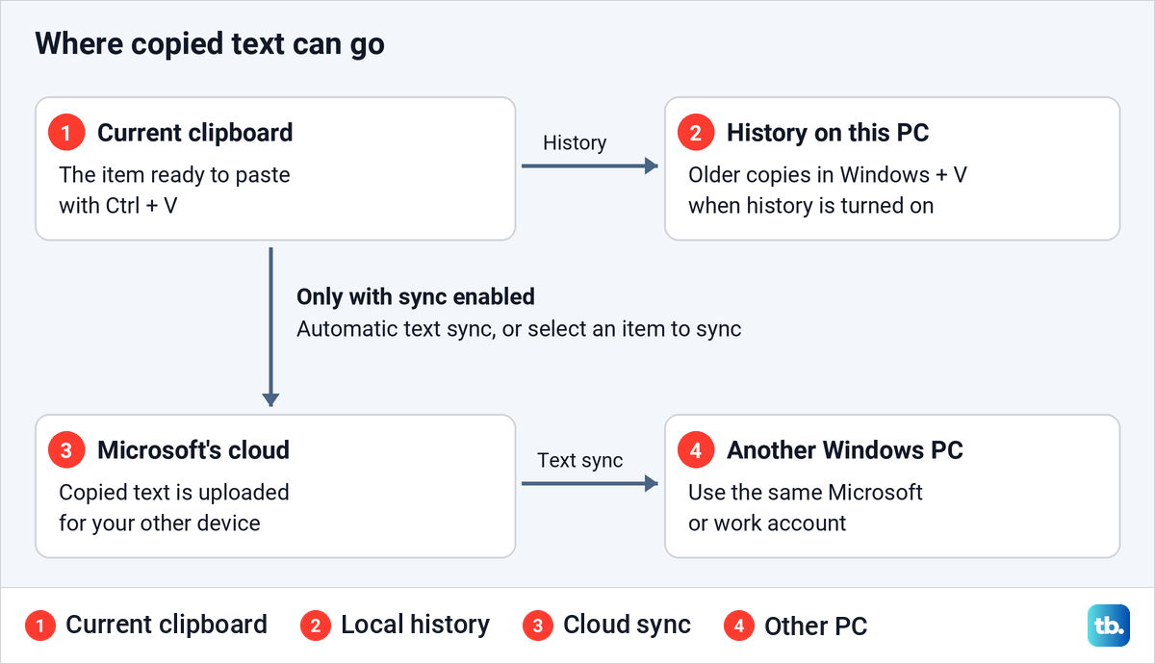The height and width of the screenshot is (664, 1155).
Task: Click the title "Where copied text can go"
Action: pyautogui.click(x=210, y=43)
